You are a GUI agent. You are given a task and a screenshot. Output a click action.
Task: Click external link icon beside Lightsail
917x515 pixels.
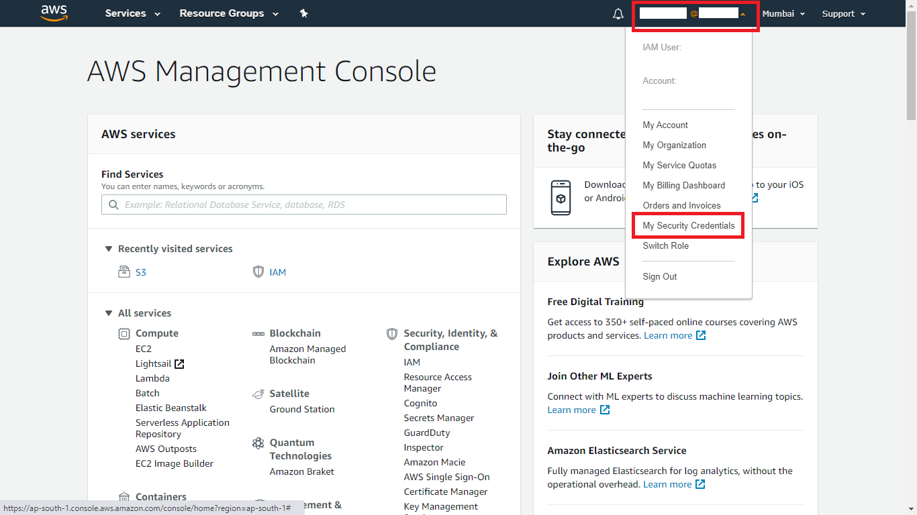pos(179,364)
